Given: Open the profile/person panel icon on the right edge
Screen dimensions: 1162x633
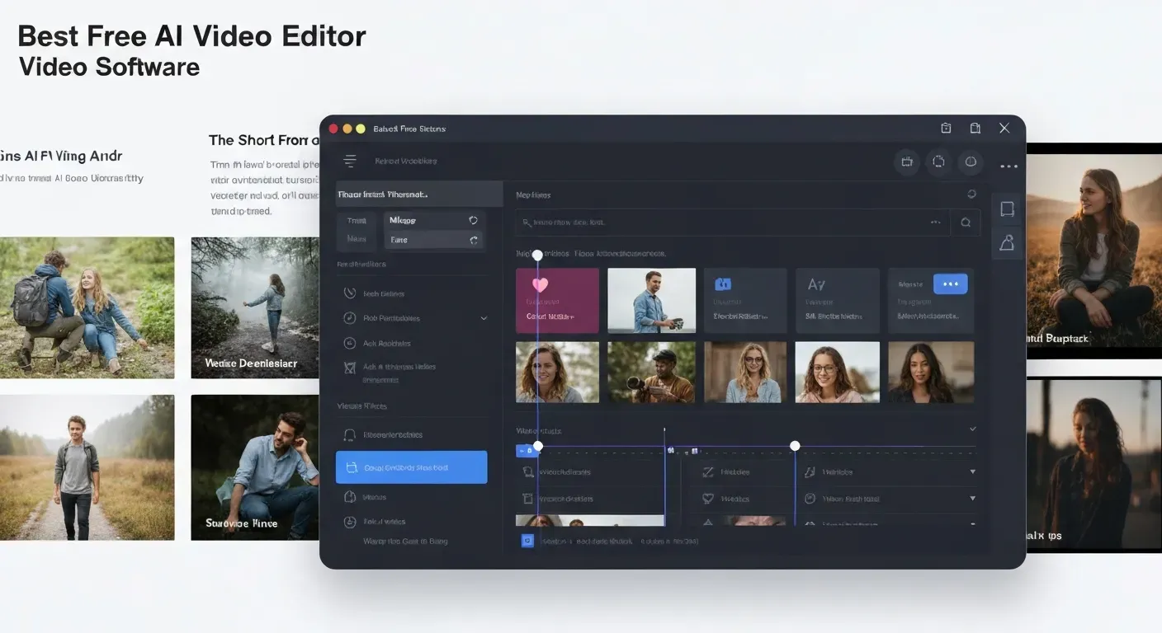Looking at the screenshot, I should coord(1007,241).
